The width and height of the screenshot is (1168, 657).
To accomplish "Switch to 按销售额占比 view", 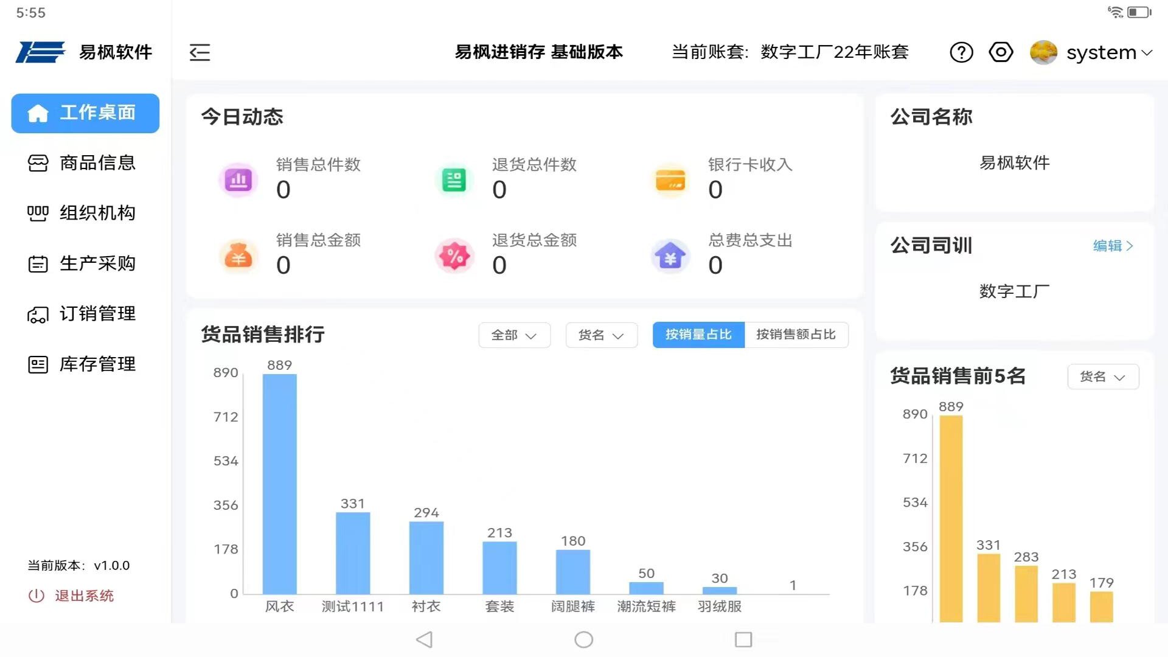I will (x=796, y=335).
